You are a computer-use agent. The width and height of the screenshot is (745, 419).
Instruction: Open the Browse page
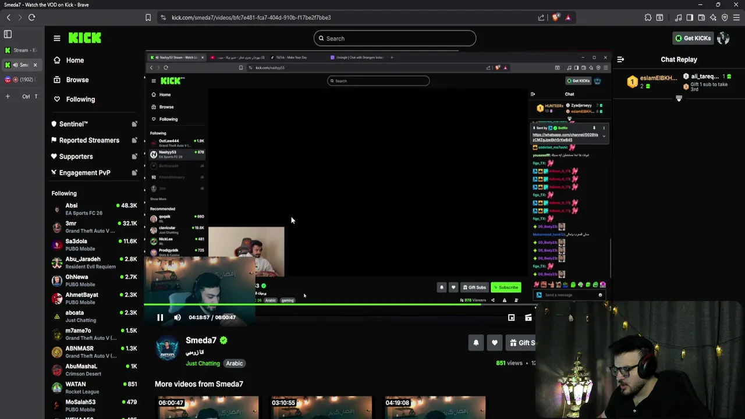click(71, 80)
